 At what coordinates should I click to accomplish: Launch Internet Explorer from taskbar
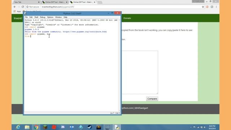click(18, 127)
